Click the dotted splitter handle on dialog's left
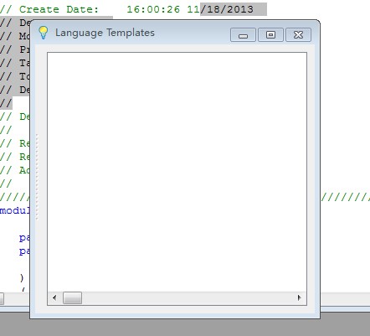 coord(37,177)
